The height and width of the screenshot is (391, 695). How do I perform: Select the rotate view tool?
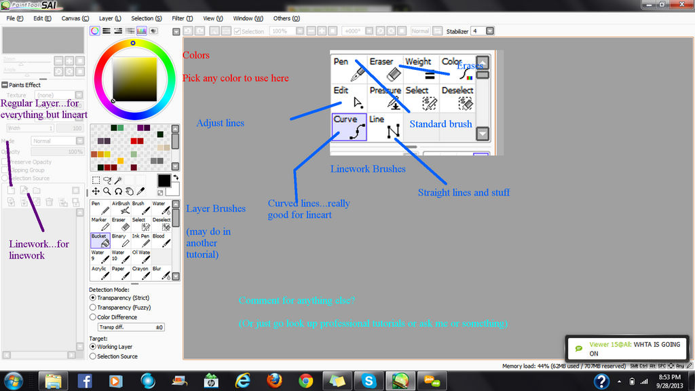click(x=118, y=191)
